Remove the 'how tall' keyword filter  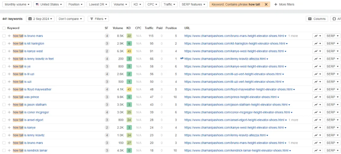[x=266, y=4]
